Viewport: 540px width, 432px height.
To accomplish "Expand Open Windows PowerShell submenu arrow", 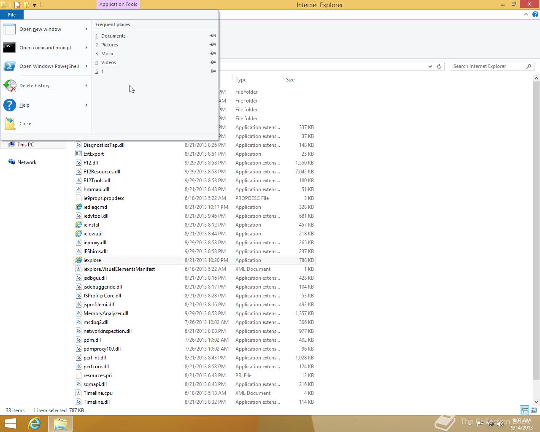I will coord(86,66).
